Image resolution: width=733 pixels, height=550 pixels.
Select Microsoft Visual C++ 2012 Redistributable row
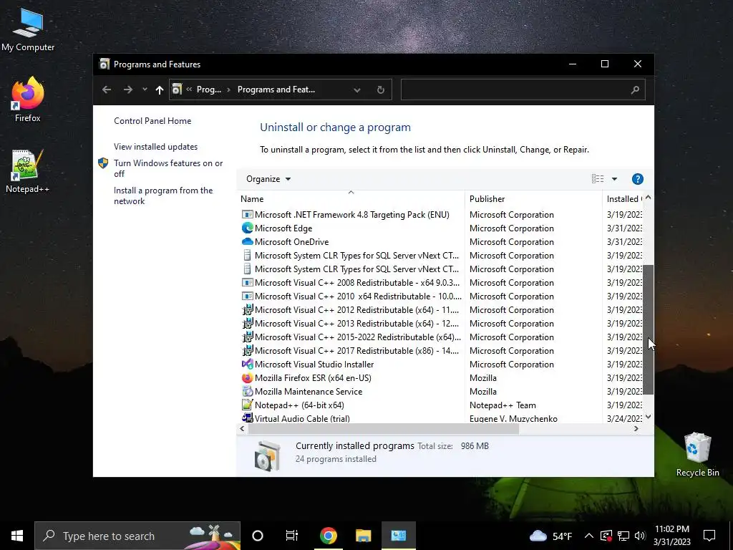coord(441,309)
